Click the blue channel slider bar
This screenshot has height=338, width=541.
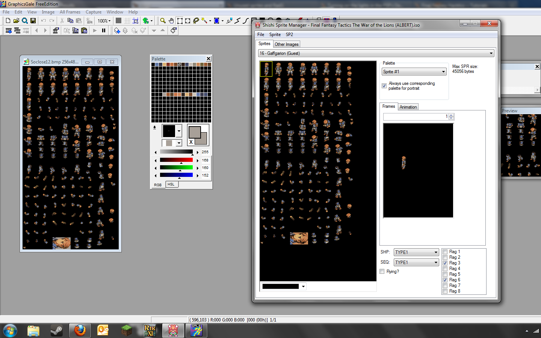[x=176, y=175]
